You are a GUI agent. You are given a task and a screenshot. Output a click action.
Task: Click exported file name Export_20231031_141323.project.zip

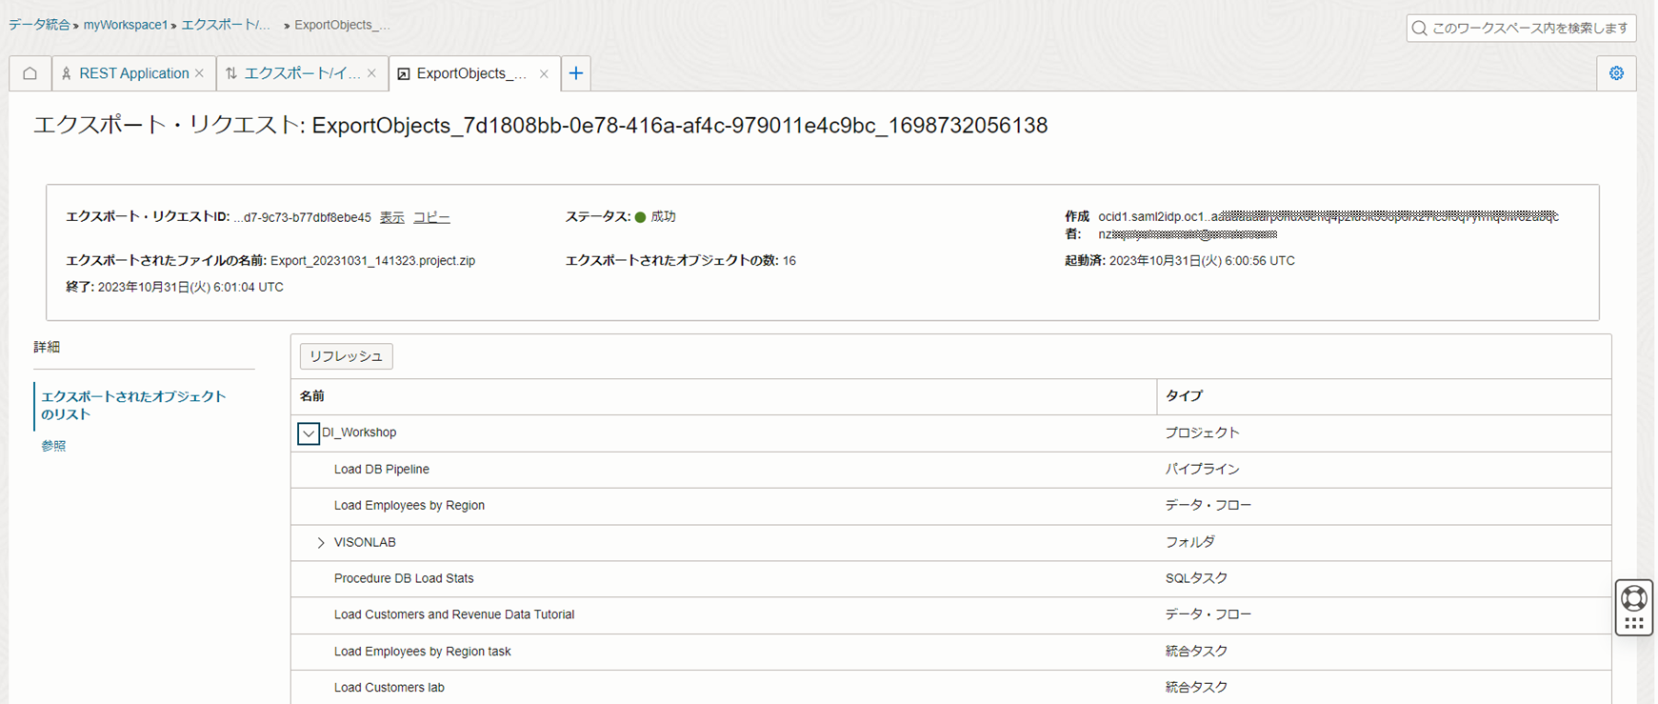click(x=372, y=260)
